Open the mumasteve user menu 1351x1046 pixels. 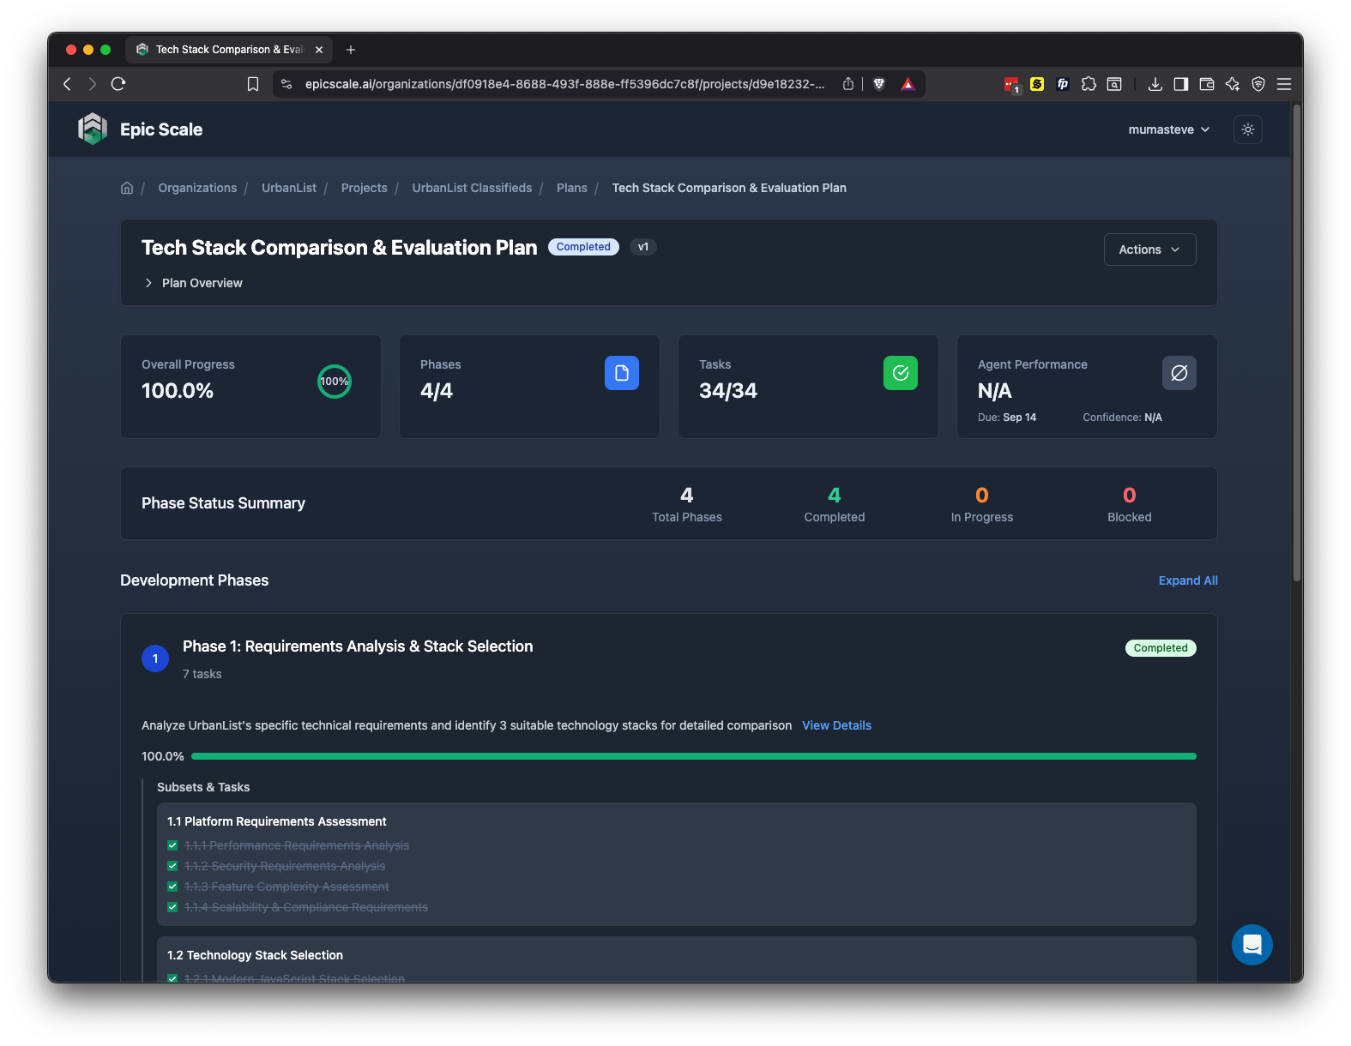1169,129
